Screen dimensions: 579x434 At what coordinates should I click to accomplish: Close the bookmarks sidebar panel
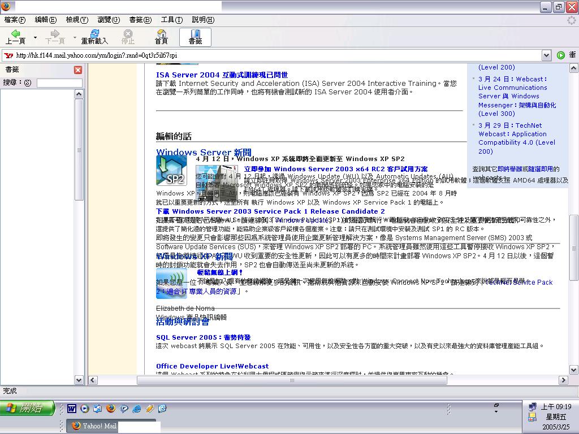78,70
